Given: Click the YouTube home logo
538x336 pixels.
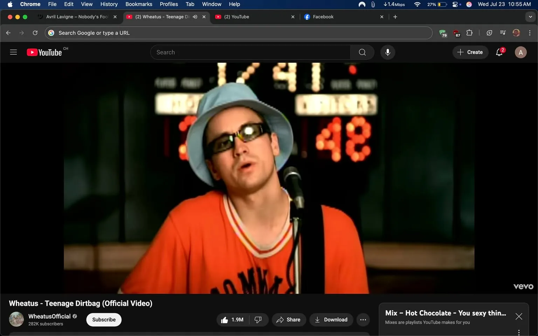Looking at the screenshot, I should coord(44,52).
